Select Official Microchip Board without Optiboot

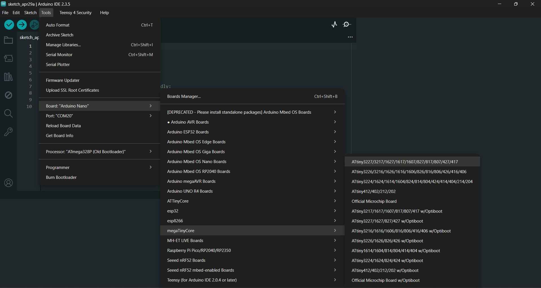point(412,201)
